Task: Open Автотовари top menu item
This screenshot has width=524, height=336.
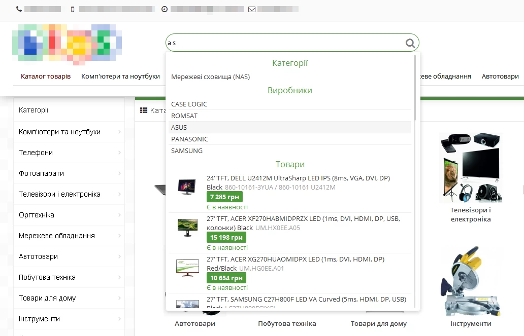Action: (500, 77)
